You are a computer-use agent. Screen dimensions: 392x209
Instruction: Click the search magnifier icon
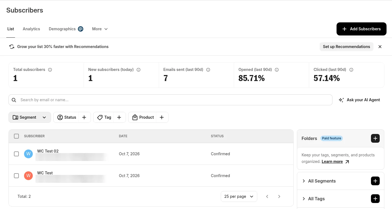[x=14, y=100]
